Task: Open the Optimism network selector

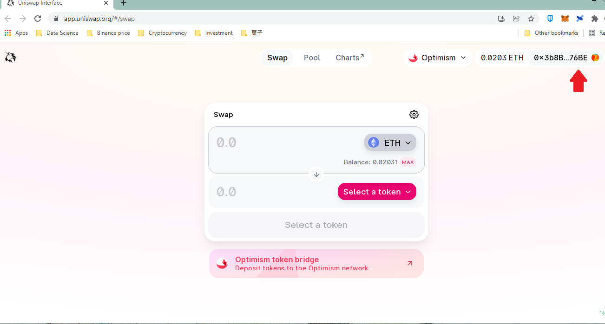Action: click(437, 58)
